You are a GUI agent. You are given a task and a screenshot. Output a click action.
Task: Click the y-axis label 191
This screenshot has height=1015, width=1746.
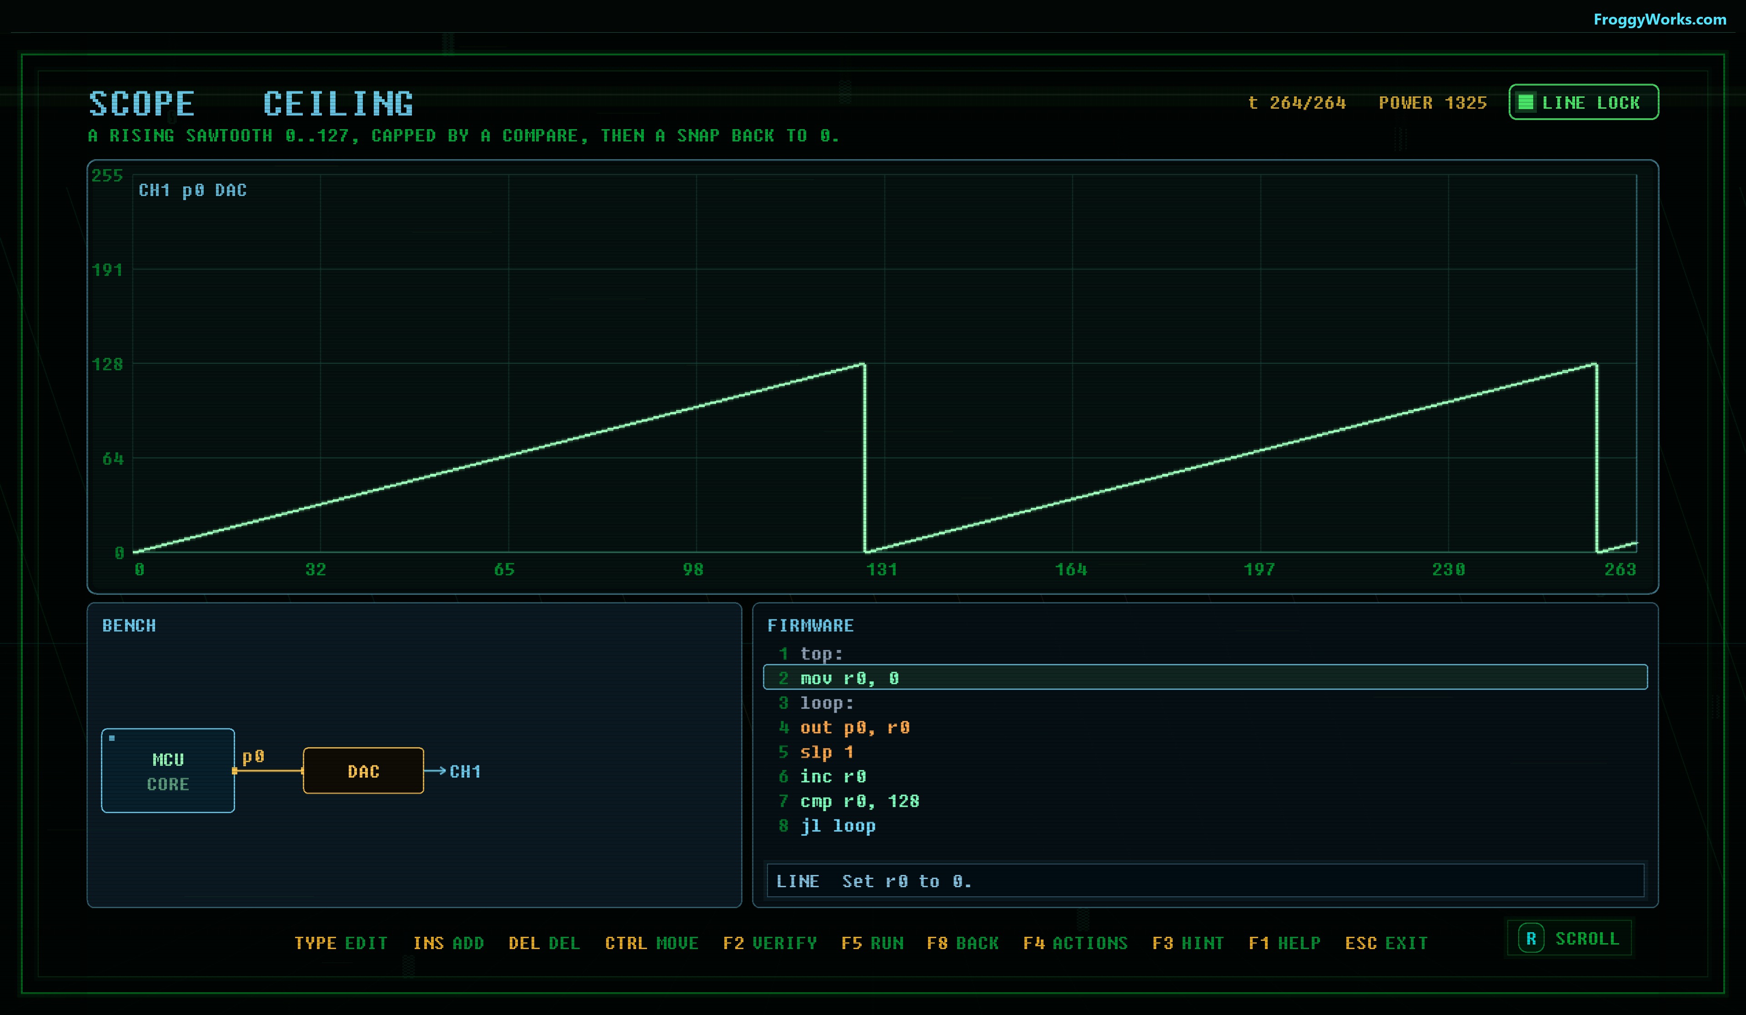[107, 270]
